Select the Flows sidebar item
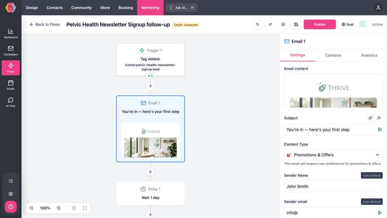The width and height of the screenshot is (387, 218). (11, 68)
